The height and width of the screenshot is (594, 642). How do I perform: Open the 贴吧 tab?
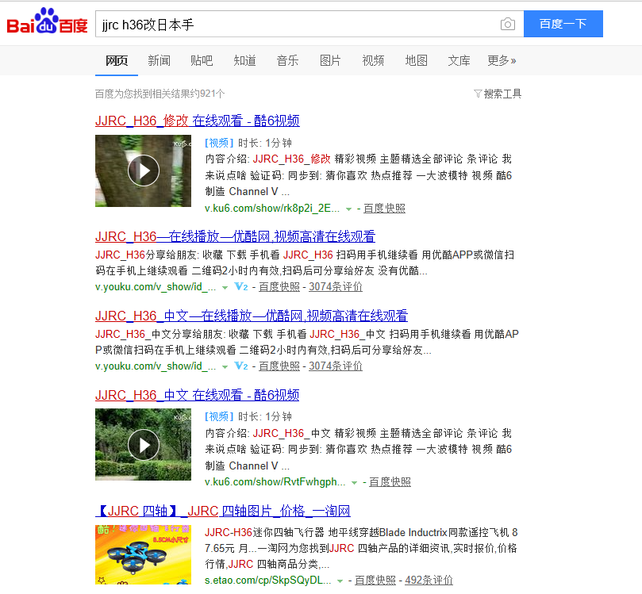[202, 60]
